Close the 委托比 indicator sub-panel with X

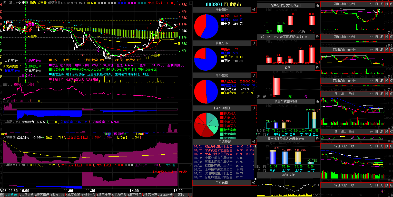[190, 84]
